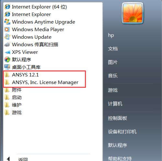The image size is (162, 161).
Task: Open Windows 传真和扫描 label
Action: 35,45
